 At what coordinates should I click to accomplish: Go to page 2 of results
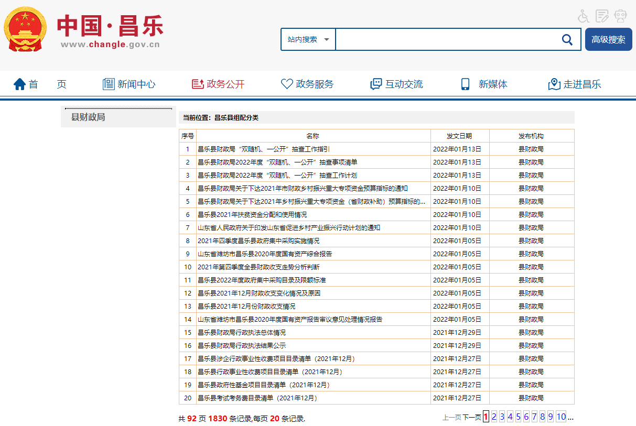(494, 417)
